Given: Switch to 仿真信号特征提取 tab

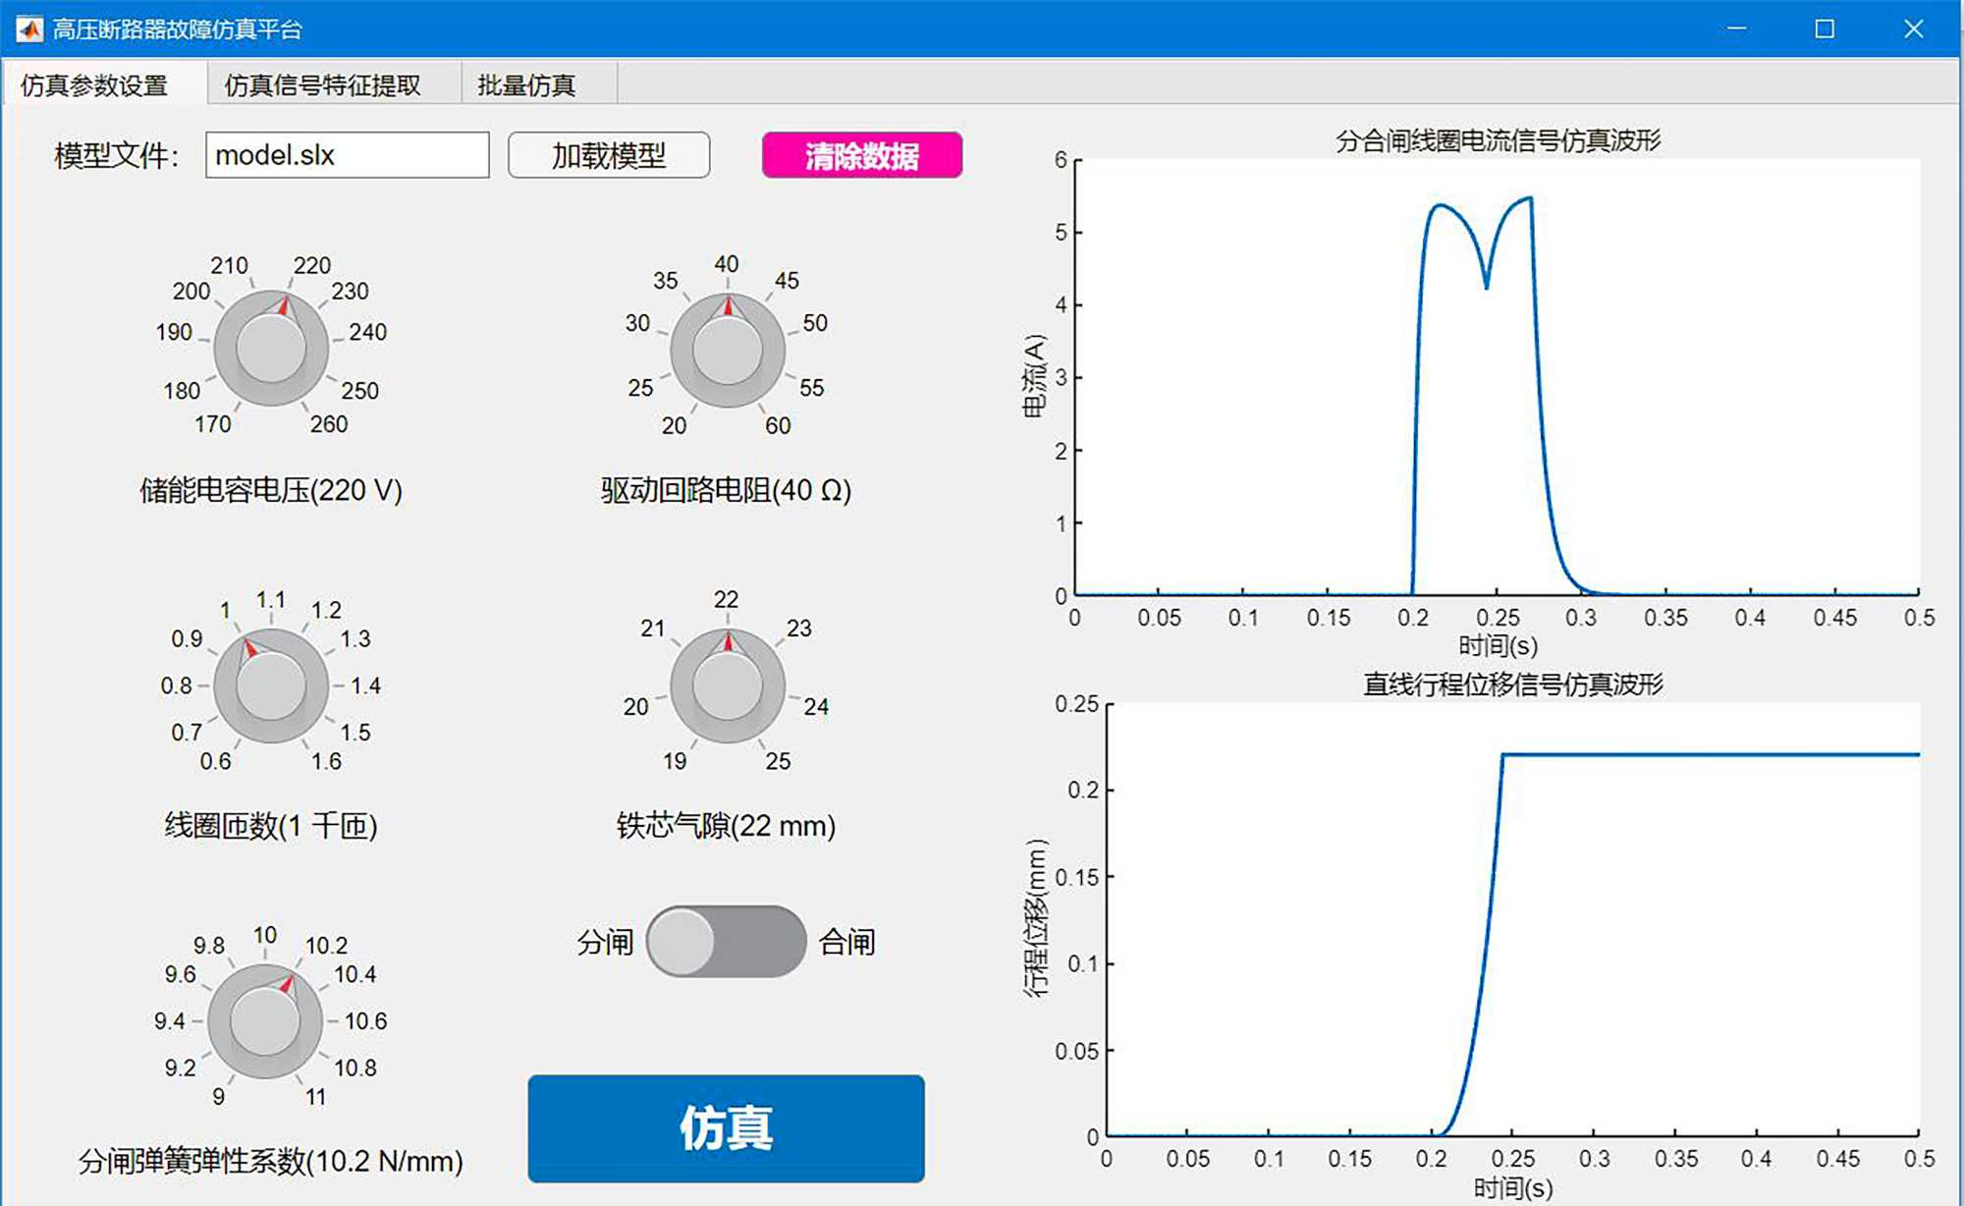Looking at the screenshot, I should tap(322, 85).
